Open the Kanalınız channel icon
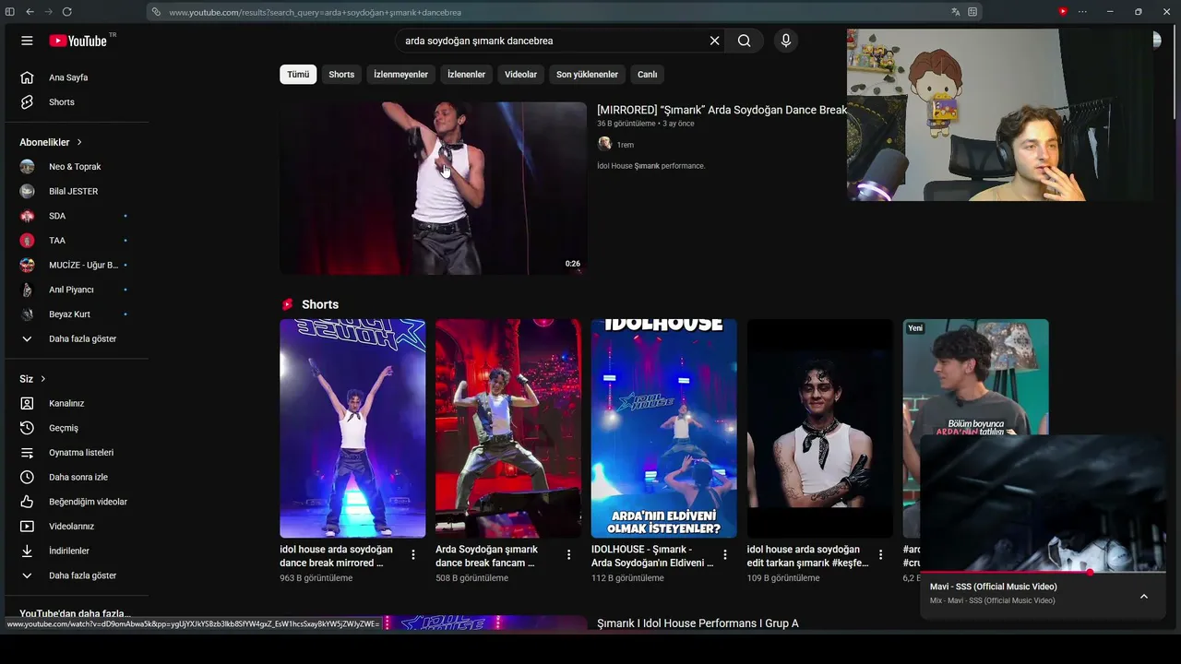The width and height of the screenshot is (1181, 664). coord(27,403)
